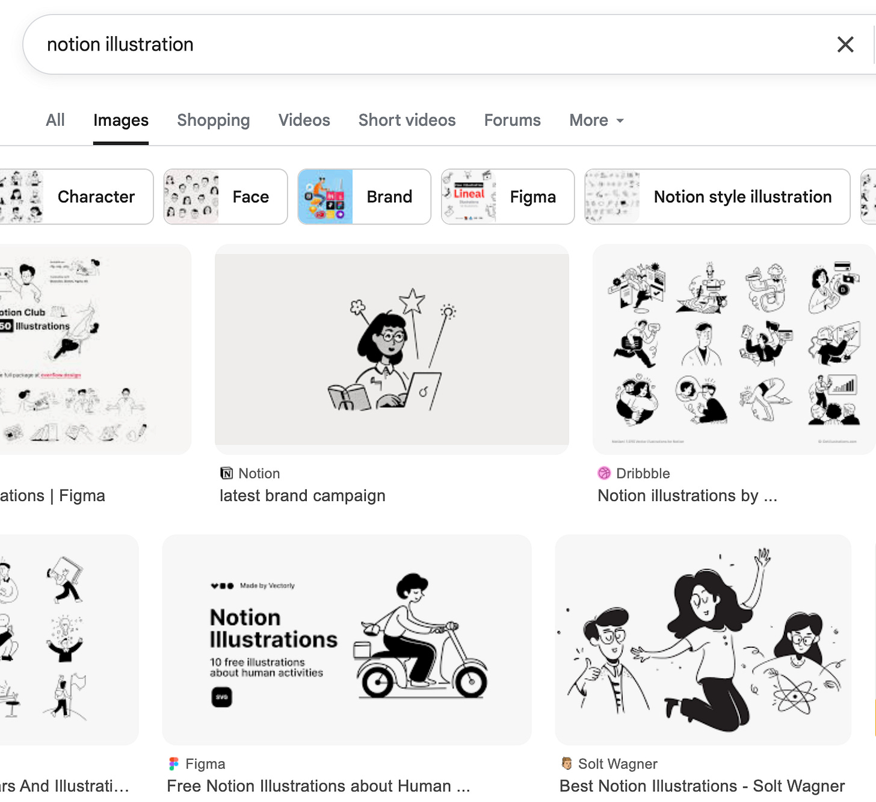The height and width of the screenshot is (802, 876).
Task: Switch to the Forums tab
Action: click(513, 120)
